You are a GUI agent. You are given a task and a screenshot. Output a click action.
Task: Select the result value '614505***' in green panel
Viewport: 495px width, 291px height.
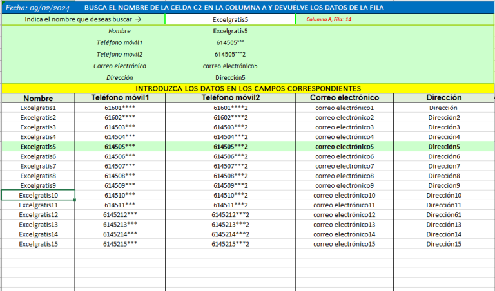pos(230,42)
